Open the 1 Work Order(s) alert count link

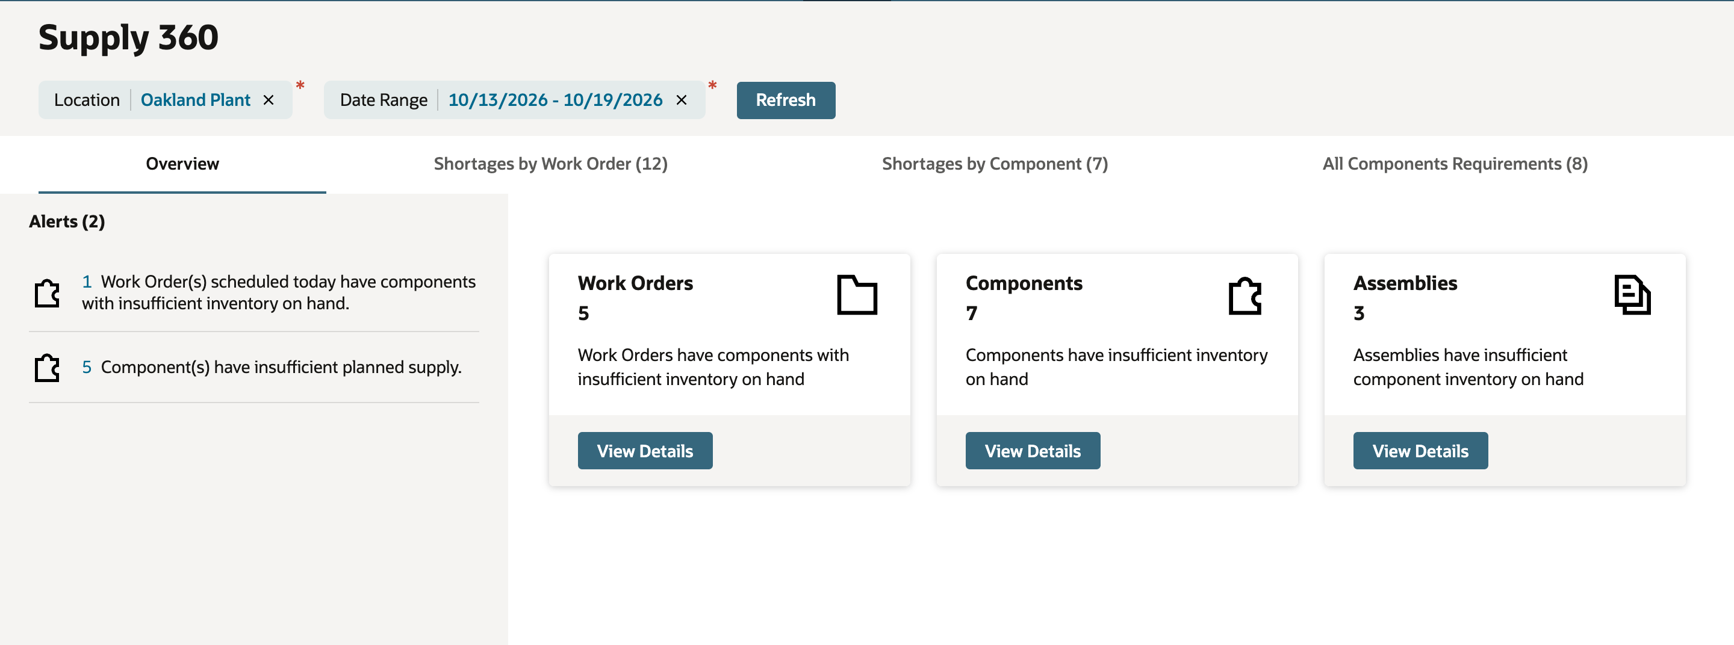tap(87, 282)
